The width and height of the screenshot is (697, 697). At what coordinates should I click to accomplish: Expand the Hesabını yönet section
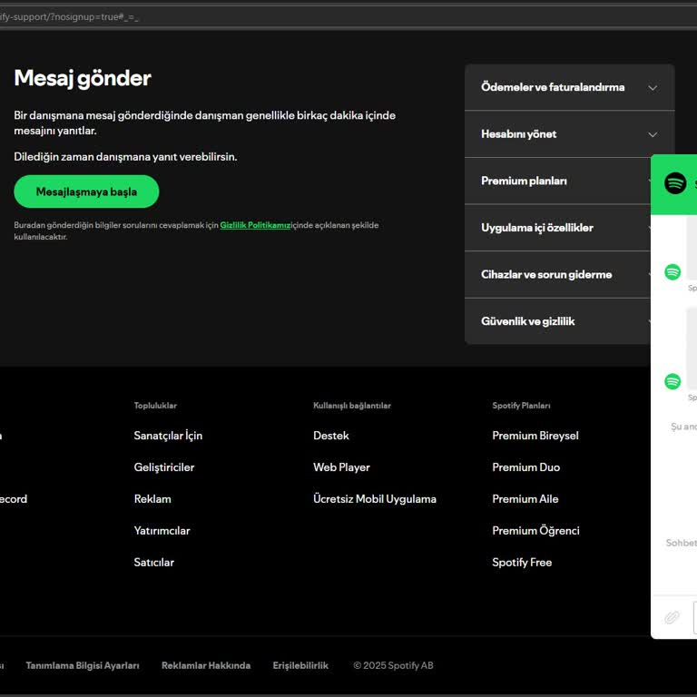click(569, 134)
